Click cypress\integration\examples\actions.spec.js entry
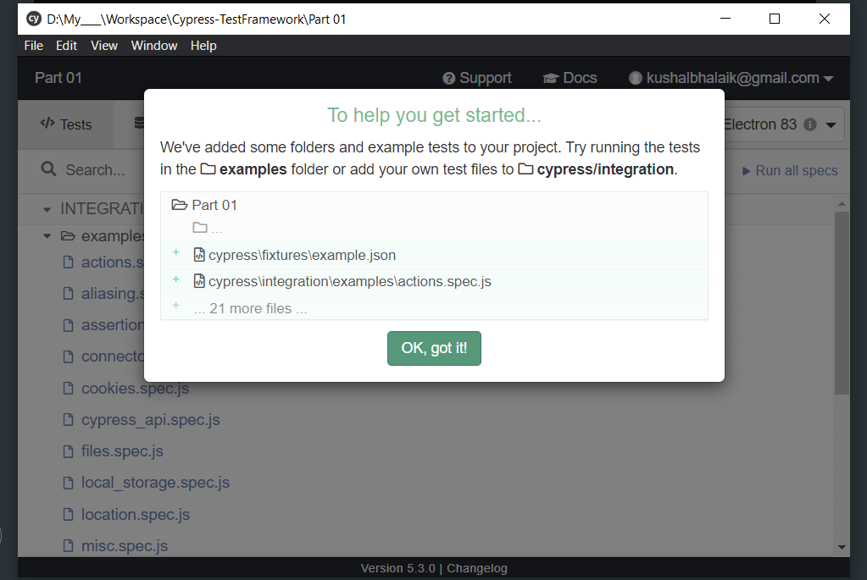This screenshot has width=867, height=580. click(x=434, y=282)
